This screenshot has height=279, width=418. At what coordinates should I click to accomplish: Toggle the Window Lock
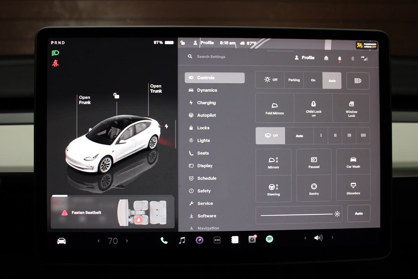pyautogui.click(x=351, y=108)
